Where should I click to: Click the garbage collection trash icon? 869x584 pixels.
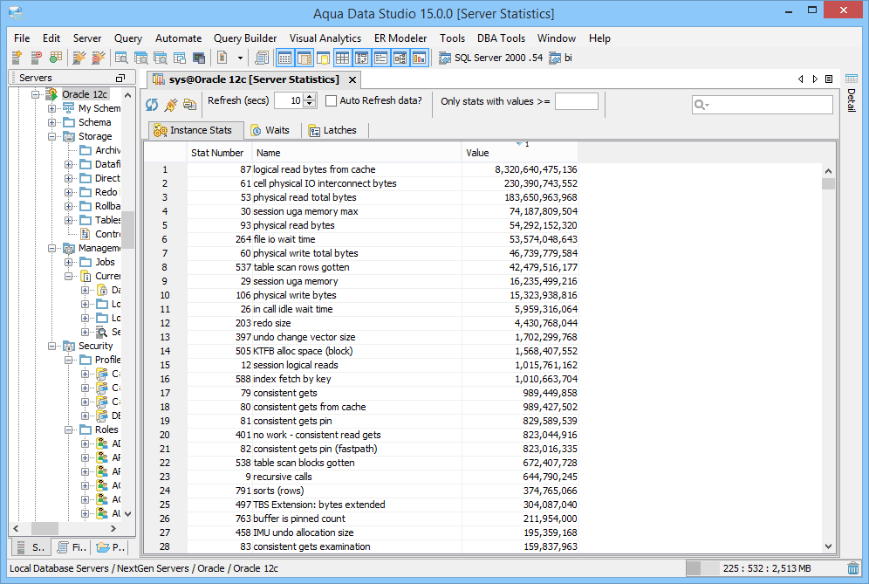[853, 568]
